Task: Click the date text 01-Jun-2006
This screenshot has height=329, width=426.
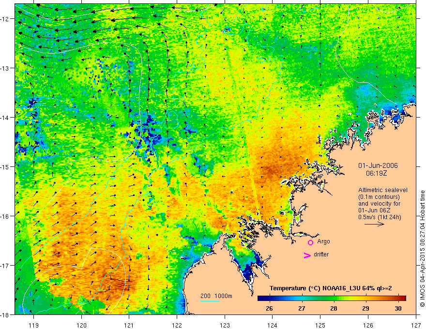Action: click(378, 165)
